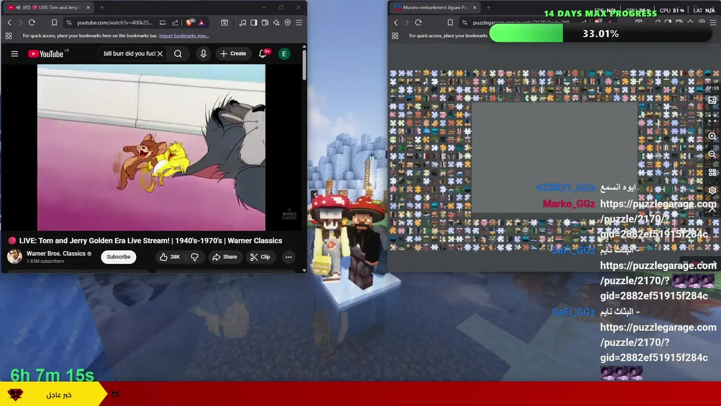The height and width of the screenshot is (406, 721).
Task: Open the browser hamburger menu in puzzle window
Action: point(713,23)
